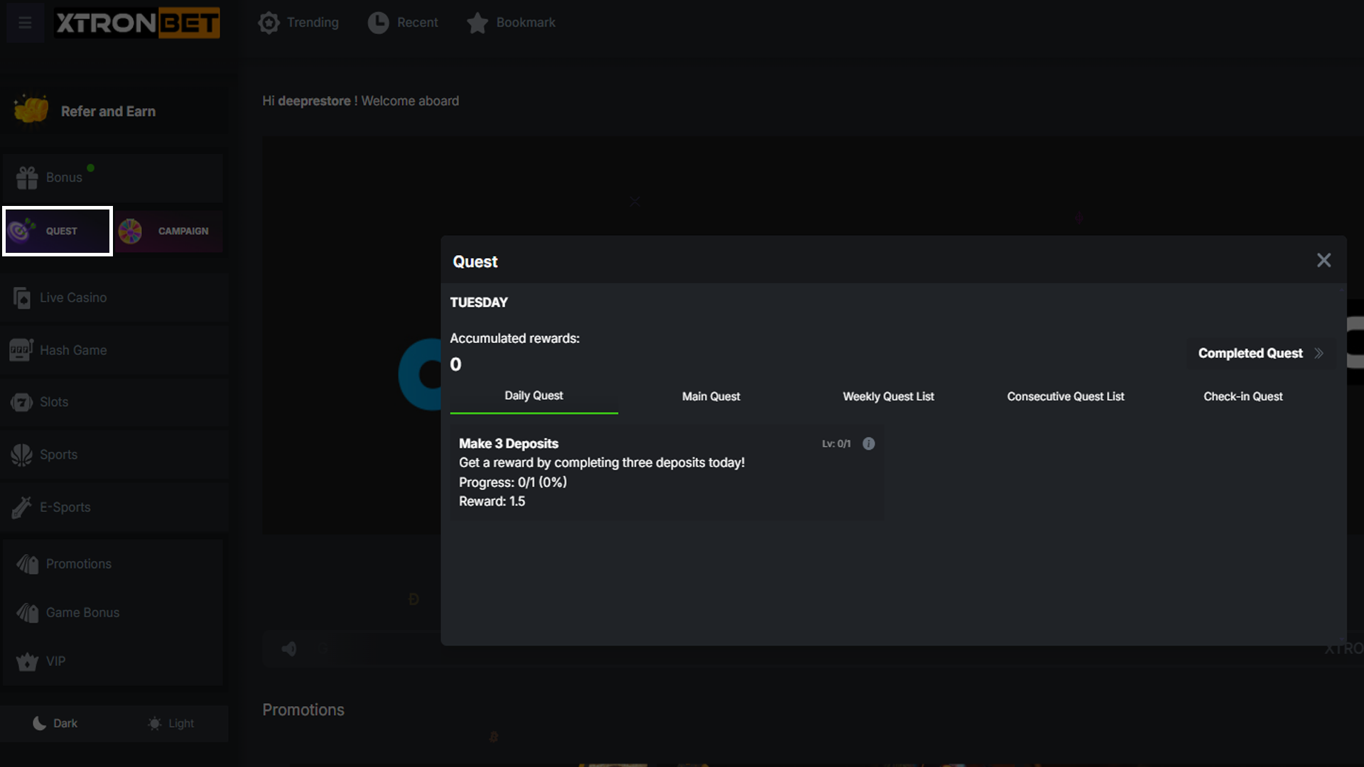This screenshot has height=767, width=1364.
Task: Expand Completed Quest chevron
Action: pos(1319,354)
